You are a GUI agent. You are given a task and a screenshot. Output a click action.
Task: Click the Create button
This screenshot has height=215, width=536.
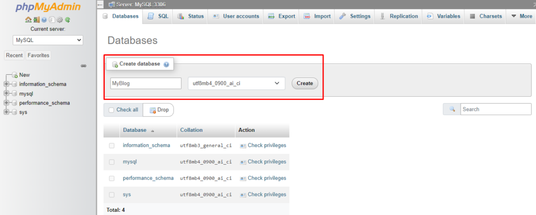[305, 83]
